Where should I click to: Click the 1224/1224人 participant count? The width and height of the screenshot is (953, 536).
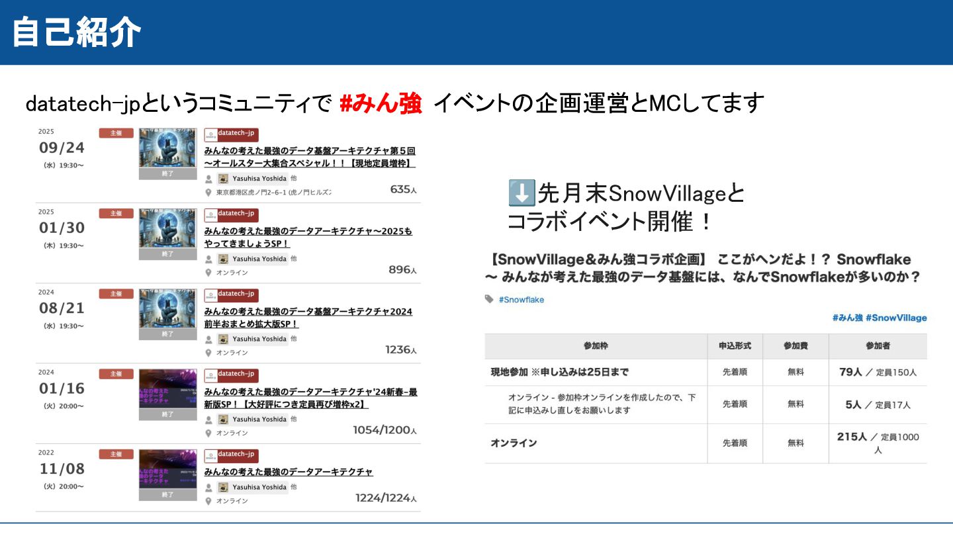click(x=386, y=498)
